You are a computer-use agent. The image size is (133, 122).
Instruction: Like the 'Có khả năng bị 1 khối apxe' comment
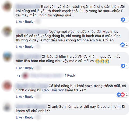coord(19,97)
